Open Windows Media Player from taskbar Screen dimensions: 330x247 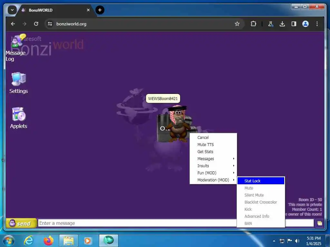click(x=88, y=241)
